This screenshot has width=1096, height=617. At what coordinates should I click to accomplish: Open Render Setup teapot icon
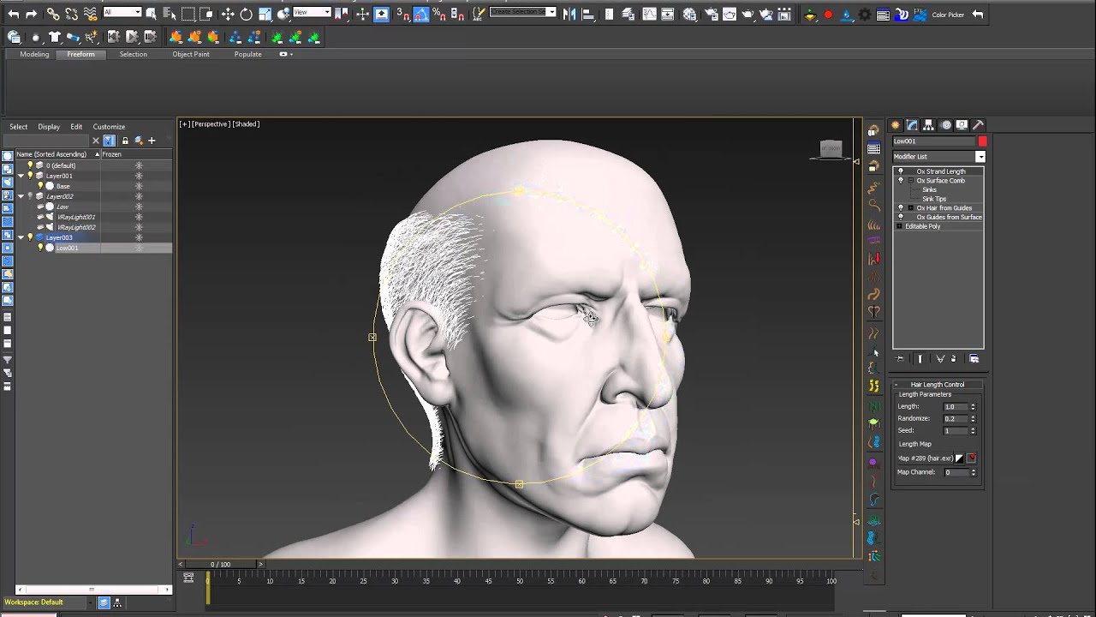(712, 15)
